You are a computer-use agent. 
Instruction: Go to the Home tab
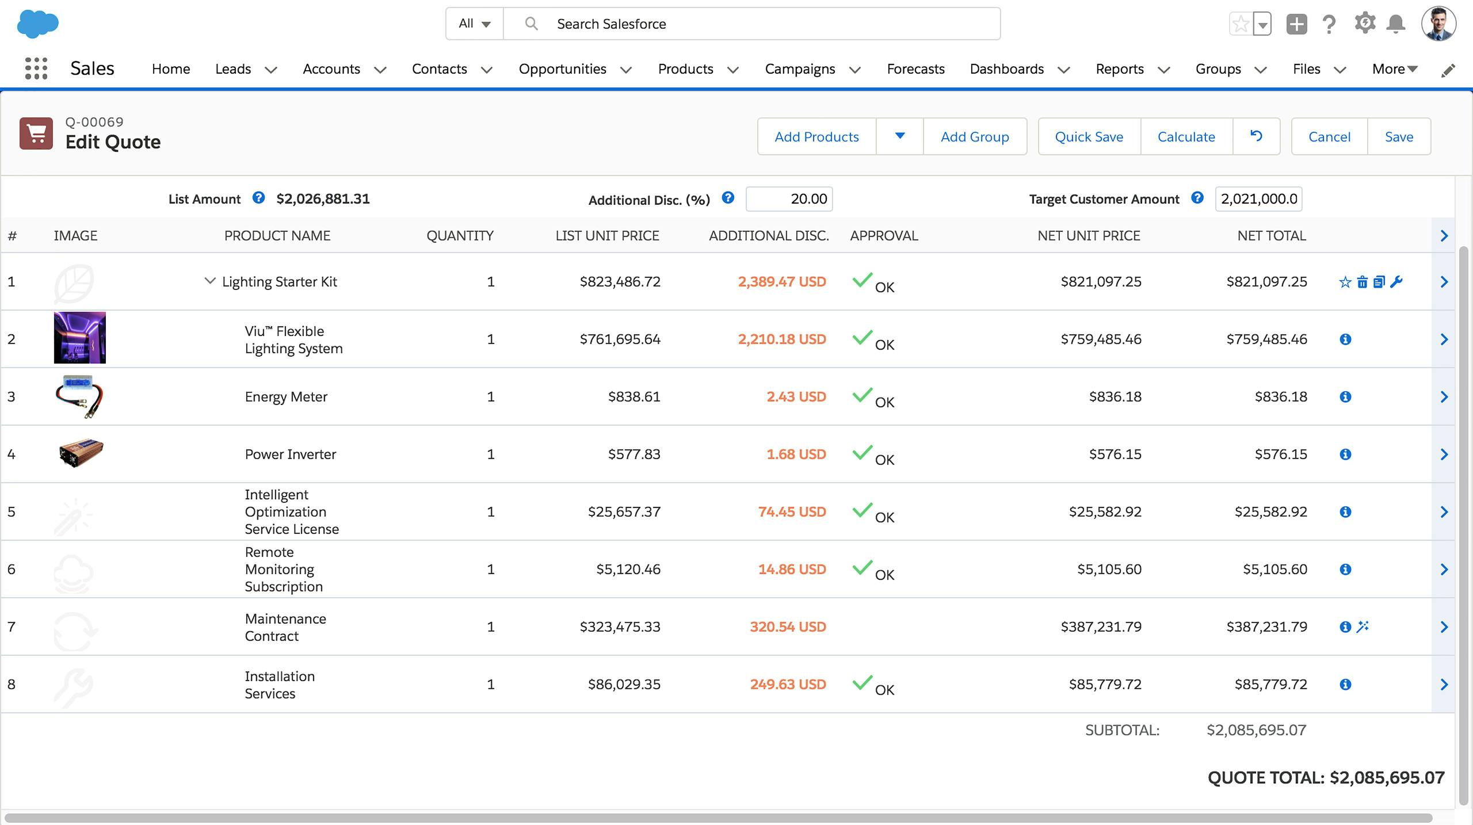click(x=171, y=69)
